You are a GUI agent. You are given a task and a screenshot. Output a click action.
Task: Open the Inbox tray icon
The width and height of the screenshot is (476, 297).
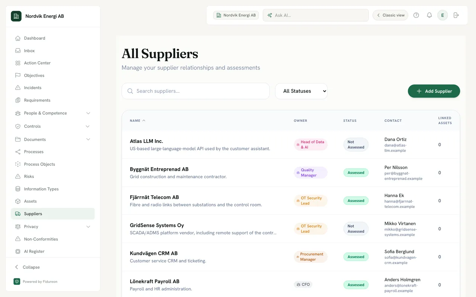(x=17, y=50)
